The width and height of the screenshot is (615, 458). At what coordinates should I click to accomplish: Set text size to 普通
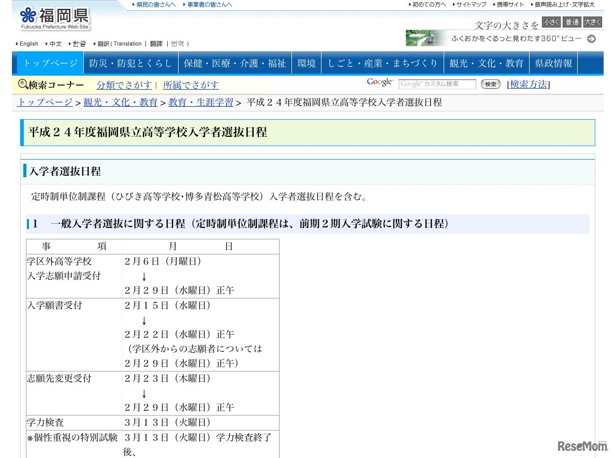click(572, 22)
